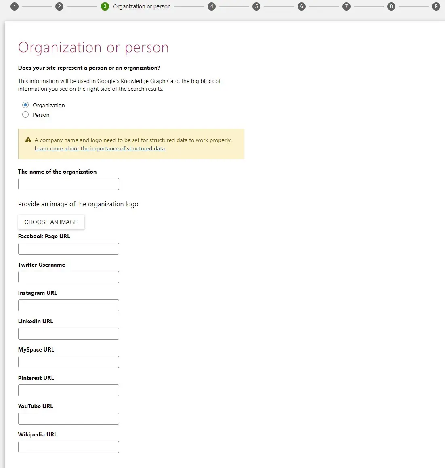
Task: Click the CHOOSE AN IMAGE button
Action: (x=51, y=222)
